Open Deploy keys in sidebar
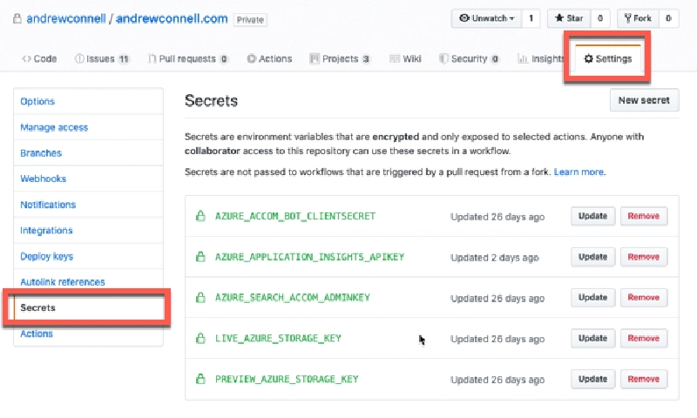The width and height of the screenshot is (697, 418). coord(89,256)
